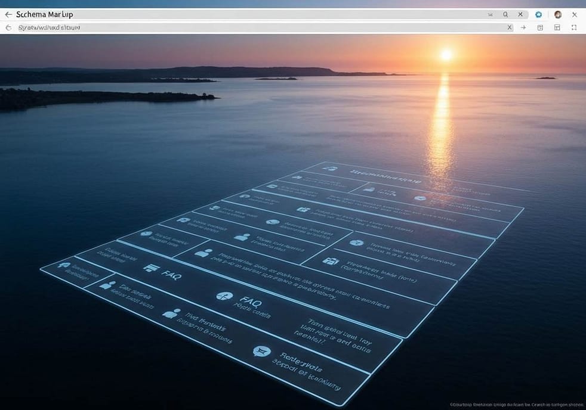Click the save panel icon right of go arrow
Screen dimensions: 586x410
click(540, 27)
